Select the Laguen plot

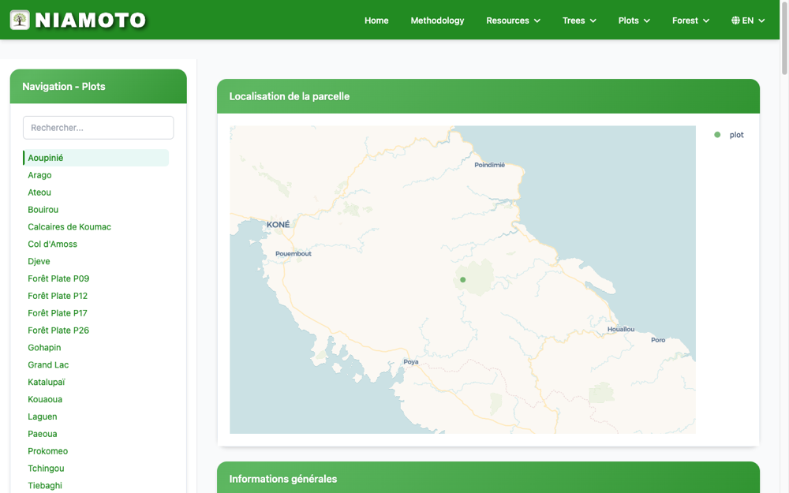pos(43,416)
